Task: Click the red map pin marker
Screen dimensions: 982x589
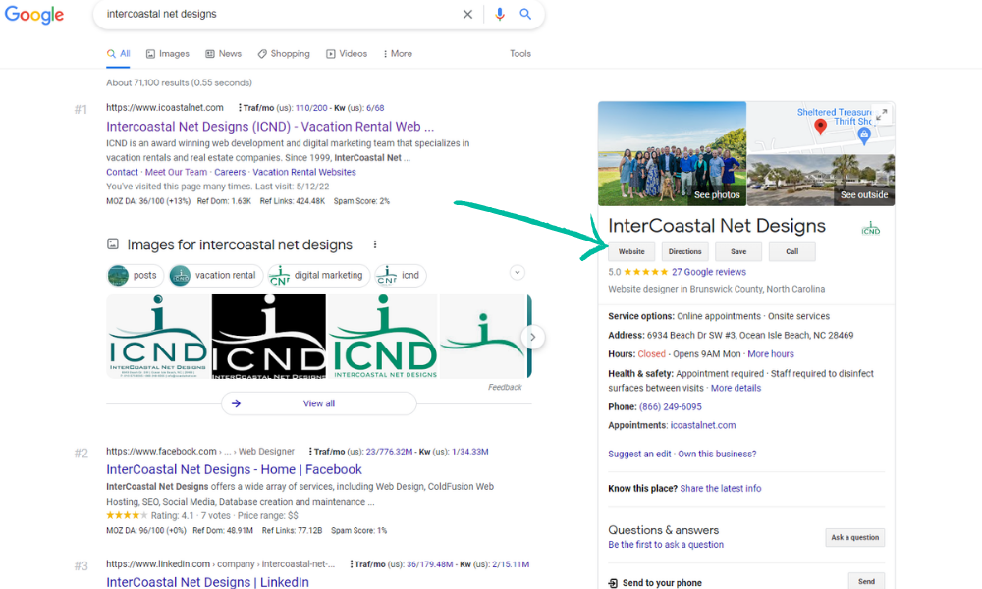Action: click(x=820, y=126)
